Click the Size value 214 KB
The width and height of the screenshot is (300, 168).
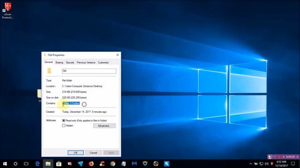tap(75, 92)
